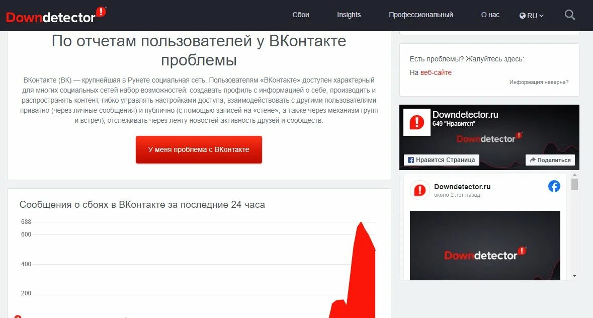Click the Downdetector.ru page avatar in banner
The image size is (593, 318).
coord(417,122)
